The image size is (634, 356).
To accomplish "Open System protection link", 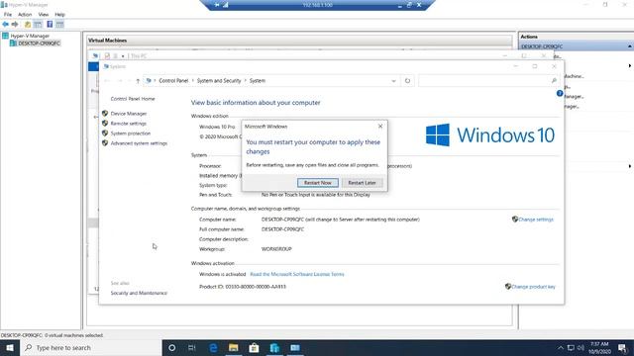I will point(130,133).
